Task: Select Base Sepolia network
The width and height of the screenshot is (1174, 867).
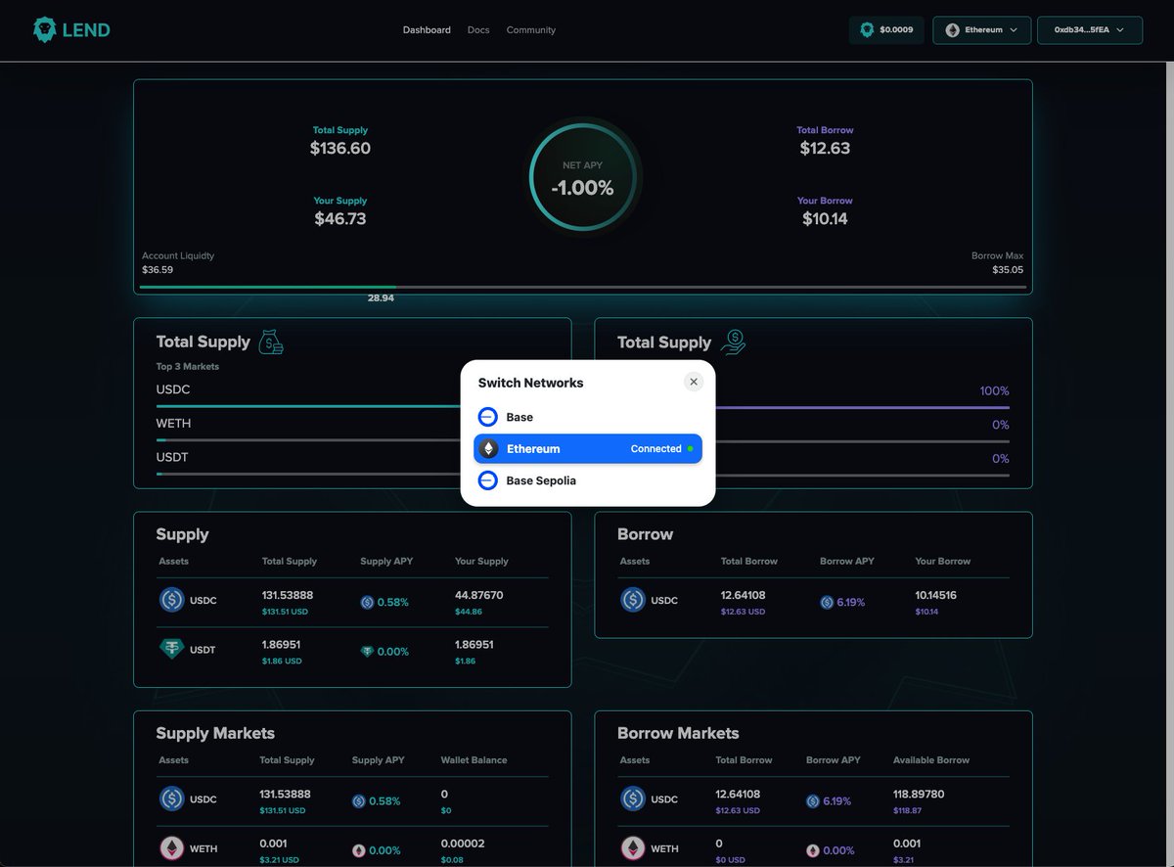Action: tap(588, 480)
